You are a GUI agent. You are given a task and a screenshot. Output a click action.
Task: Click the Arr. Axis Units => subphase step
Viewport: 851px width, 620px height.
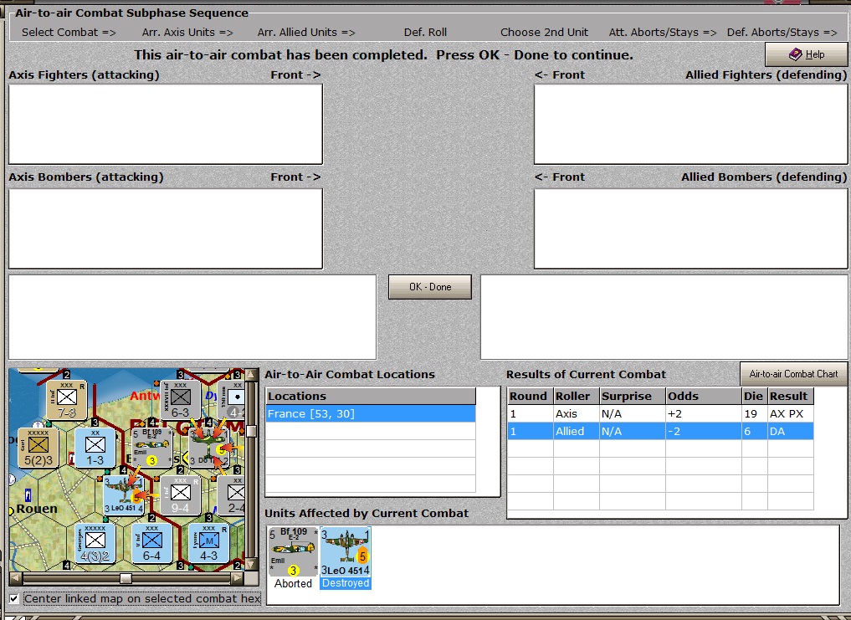coord(187,32)
